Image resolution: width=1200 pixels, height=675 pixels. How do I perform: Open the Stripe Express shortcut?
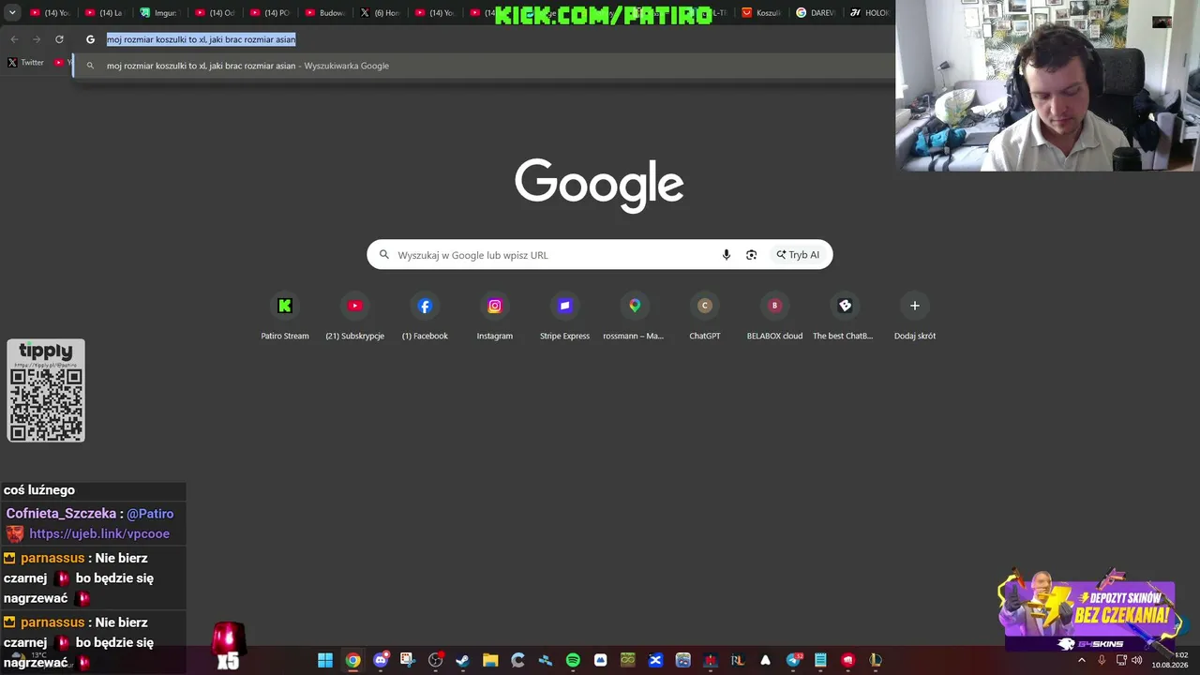[x=564, y=317]
